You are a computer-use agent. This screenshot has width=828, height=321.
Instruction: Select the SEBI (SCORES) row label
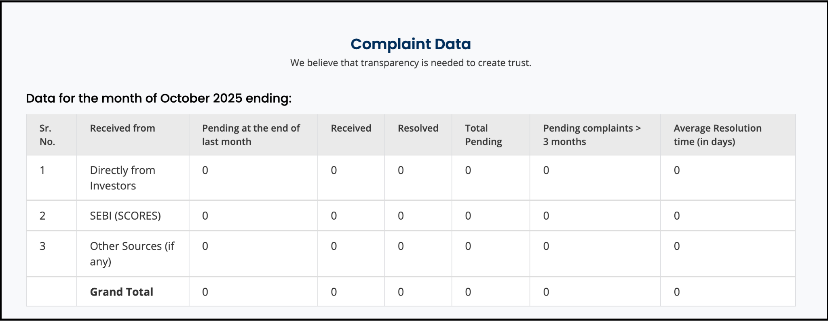[125, 216]
